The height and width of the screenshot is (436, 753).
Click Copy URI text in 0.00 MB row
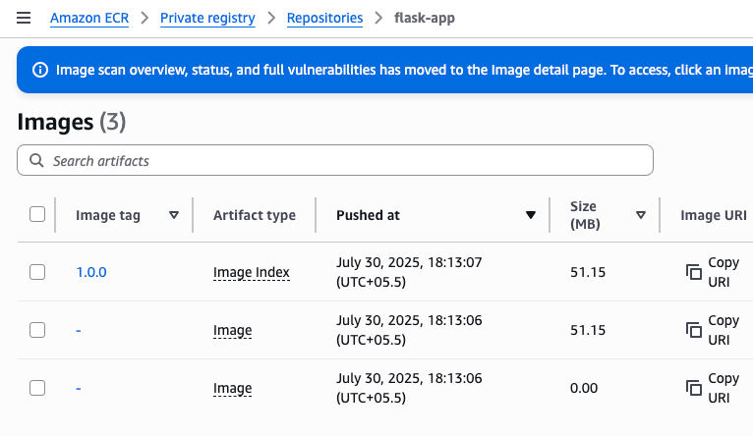click(x=724, y=388)
